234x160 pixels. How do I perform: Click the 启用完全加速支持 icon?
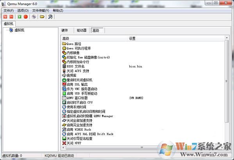pos(64,125)
